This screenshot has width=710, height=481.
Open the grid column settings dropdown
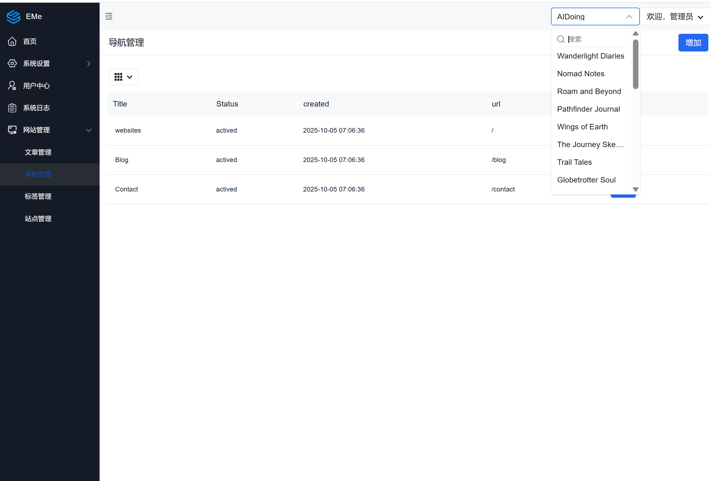[x=123, y=77]
